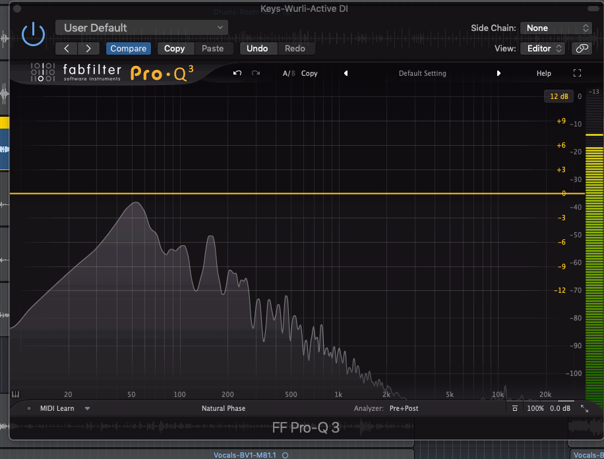
Task: Click the loop circle icon beside Vocals-BV1-M81.1
Action: (285, 456)
